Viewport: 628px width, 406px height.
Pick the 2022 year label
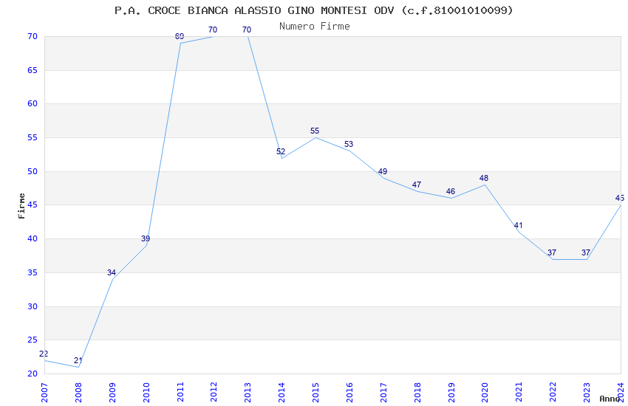tap(553, 393)
